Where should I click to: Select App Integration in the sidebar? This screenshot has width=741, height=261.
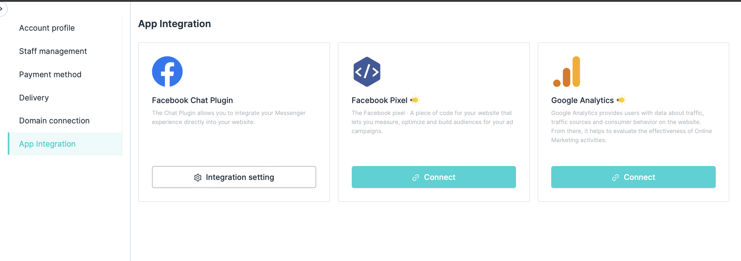click(47, 144)
